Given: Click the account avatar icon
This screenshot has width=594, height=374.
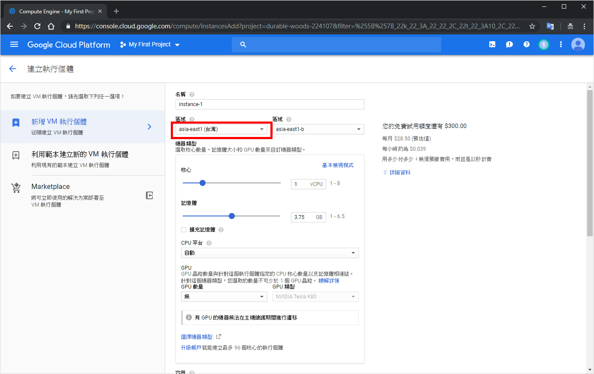Looking at the screenshot, I should (578, 44).
